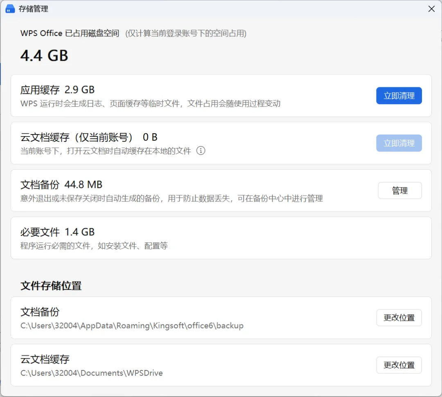Click the 必要文件 1.4 GB heading

[58, 232]
